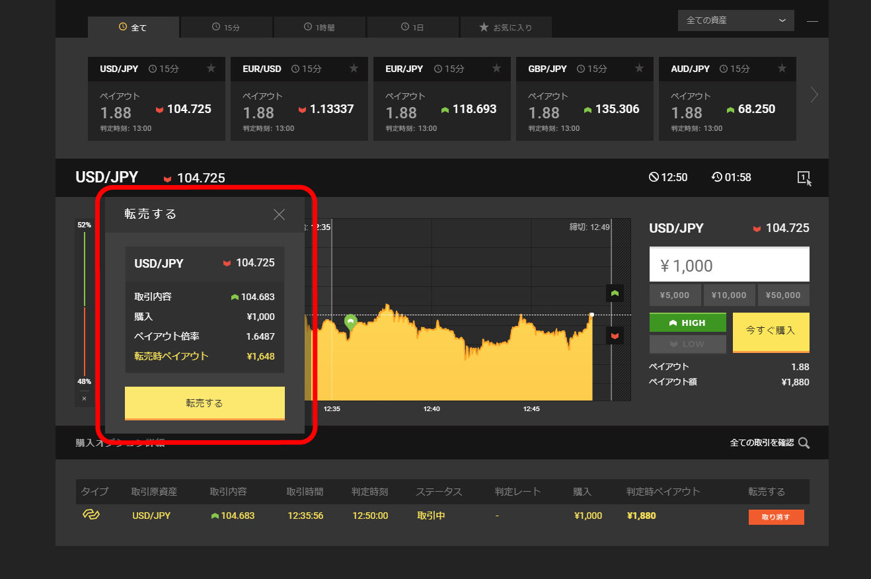Favorite the EUR/JPY card star
This screenshot has width=871, height=579.
pos(496,68)
